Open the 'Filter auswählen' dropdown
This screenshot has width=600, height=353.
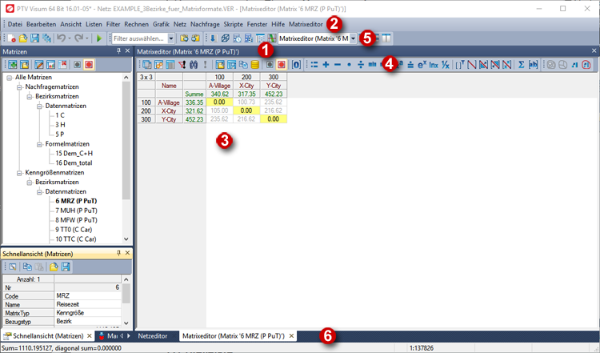pyautogui.click(x=171, y=38)
